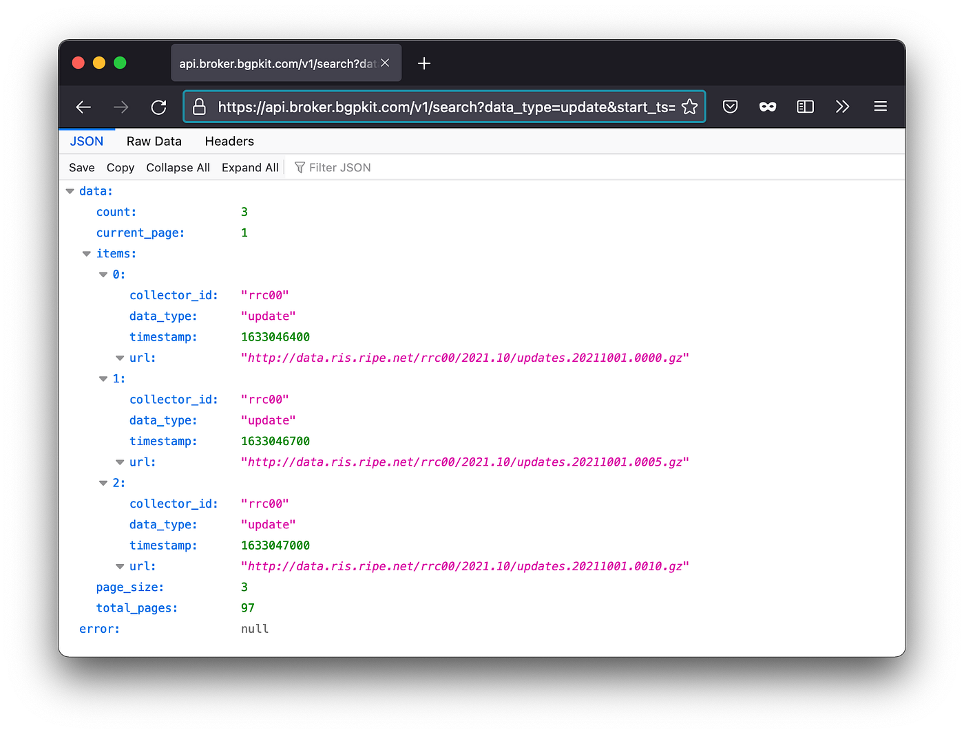Copy the JSON output
This screenshot has width=964, height=734.
click(x=120, y=168)
